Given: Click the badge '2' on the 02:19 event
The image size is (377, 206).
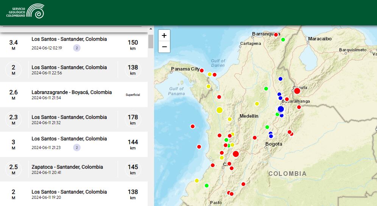Looking at the screenshot, I should (77, 48).
